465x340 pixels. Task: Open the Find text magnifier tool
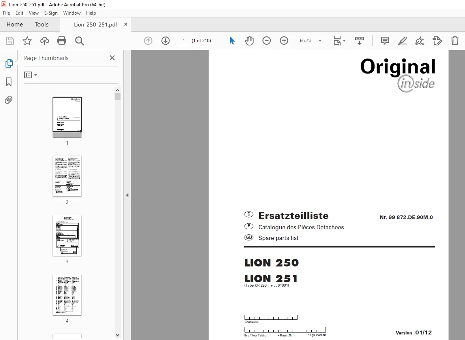[79, 41]
